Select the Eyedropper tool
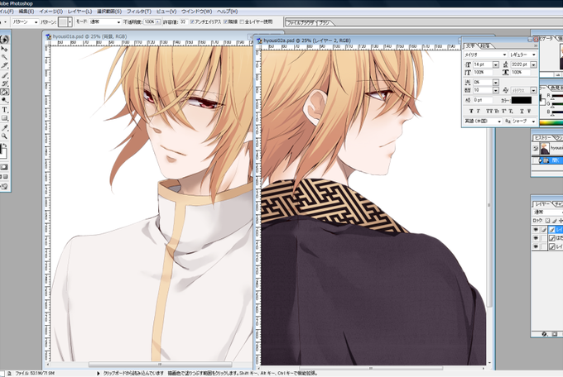This screenshot has width=563, height=377. tap(4, 127)
